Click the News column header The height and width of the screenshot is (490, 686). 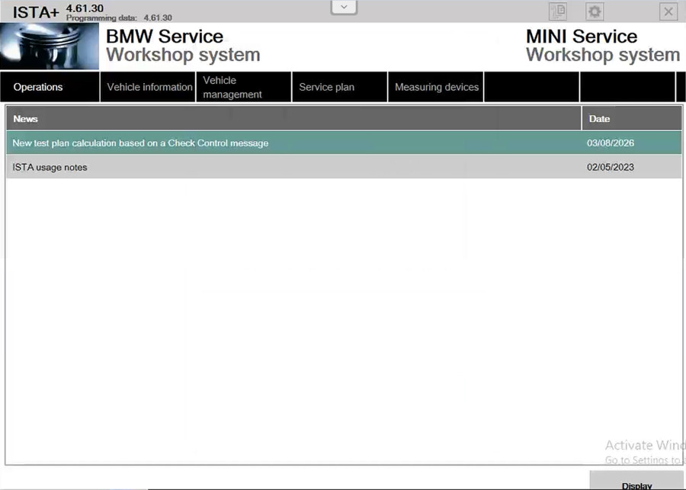293,119
